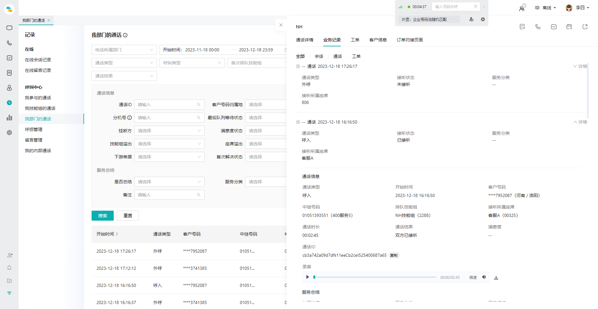Open the 是否总结 dropdown

point(169,182)
